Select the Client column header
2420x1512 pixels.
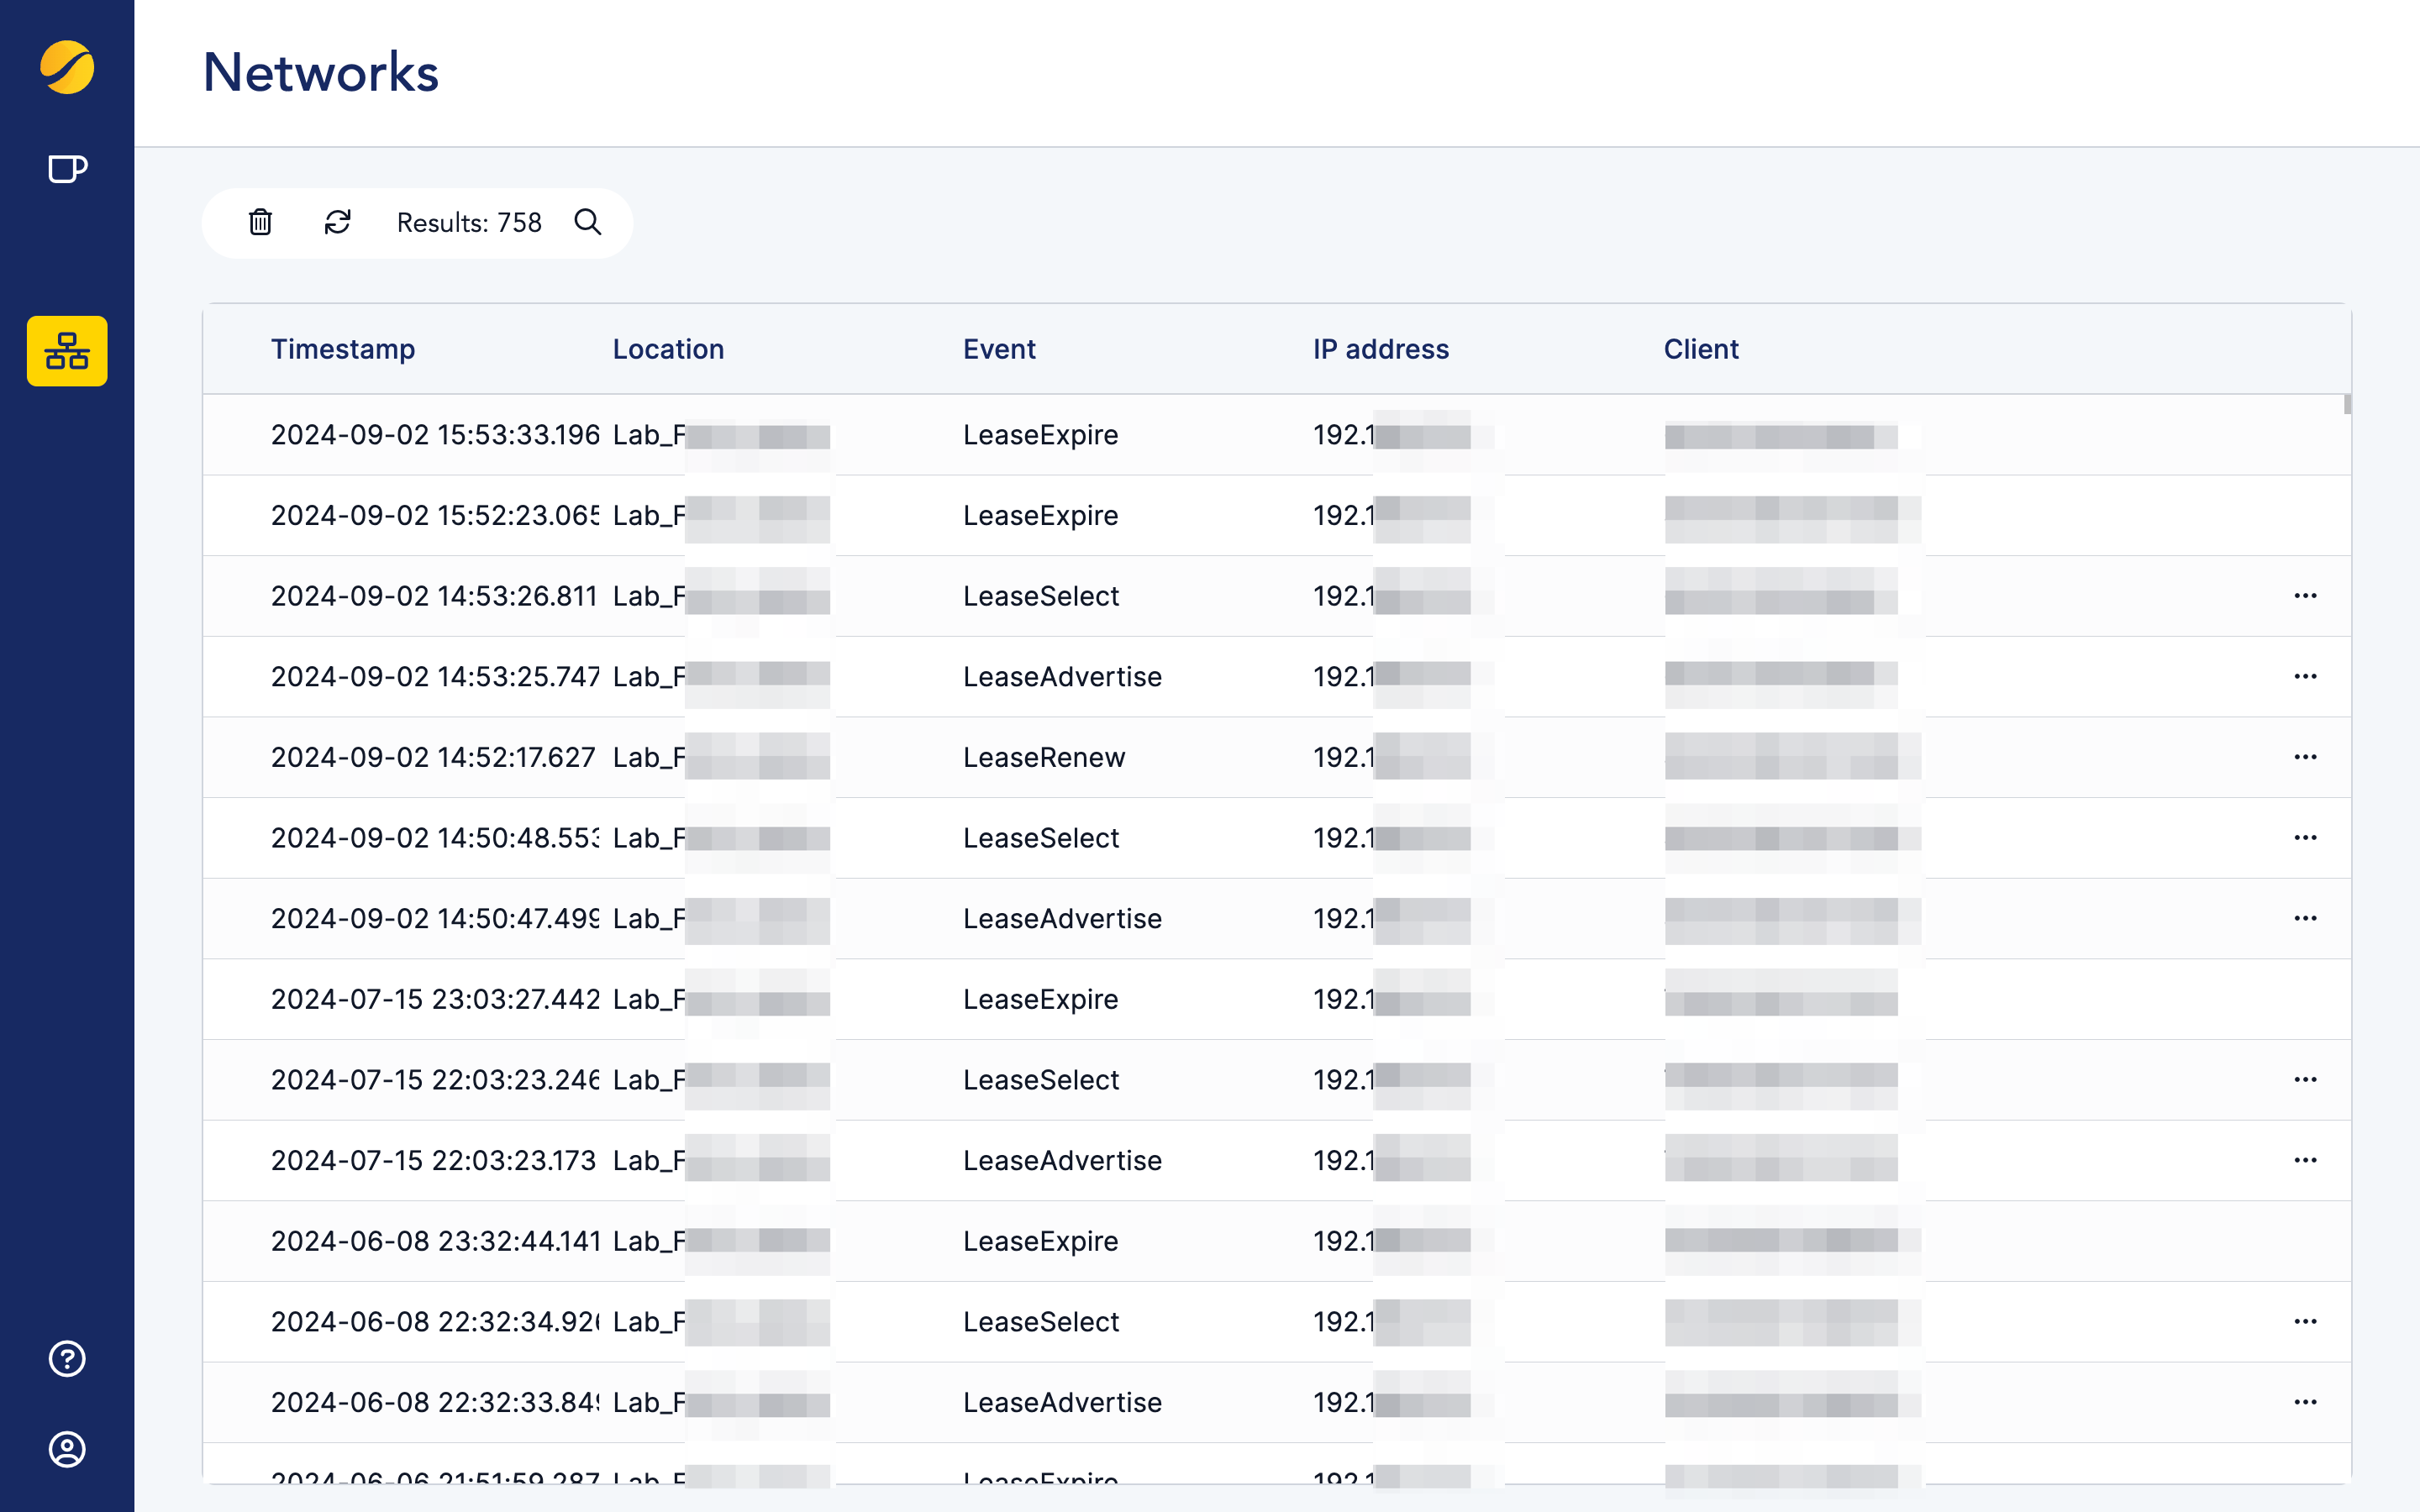click(x=1700, y=349)
